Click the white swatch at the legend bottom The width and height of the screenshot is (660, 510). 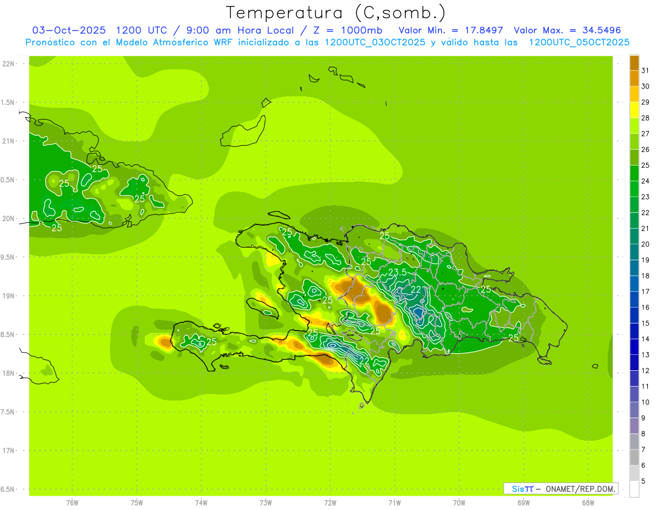[x=634, y=489]
